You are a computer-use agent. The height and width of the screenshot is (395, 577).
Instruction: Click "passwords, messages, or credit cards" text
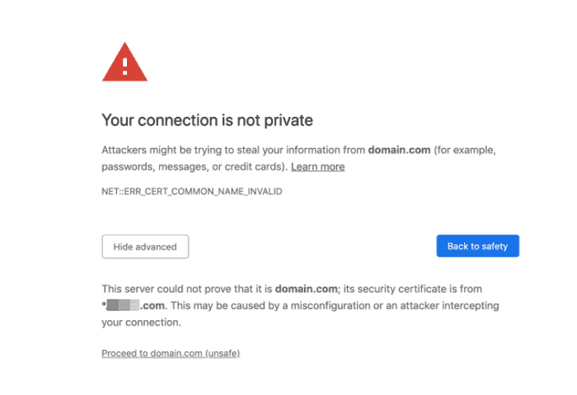point(194,166)
